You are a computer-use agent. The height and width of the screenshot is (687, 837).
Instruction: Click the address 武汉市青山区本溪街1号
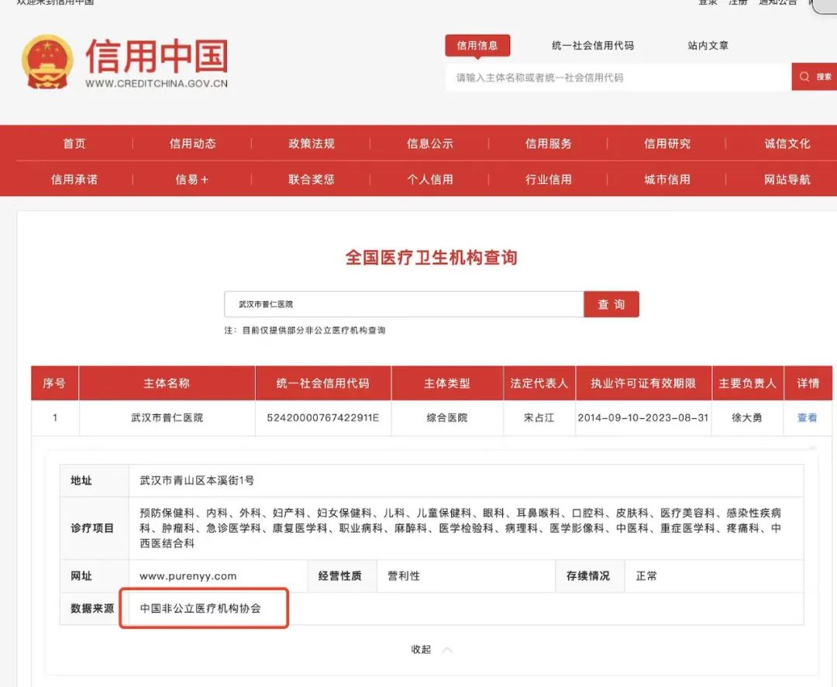point(197,480)
